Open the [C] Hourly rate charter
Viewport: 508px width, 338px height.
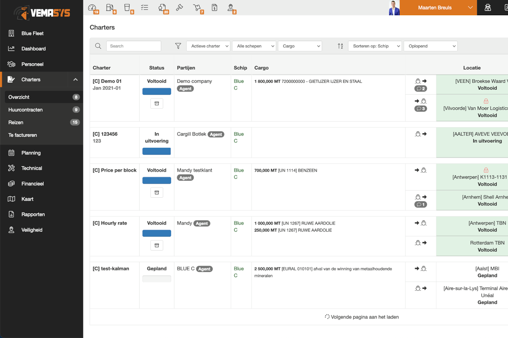click(x=110, y=223)
